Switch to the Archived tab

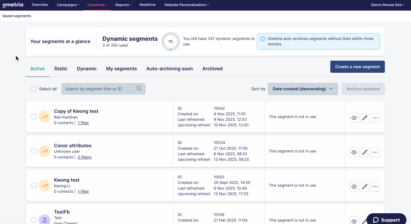click(212, 68)
